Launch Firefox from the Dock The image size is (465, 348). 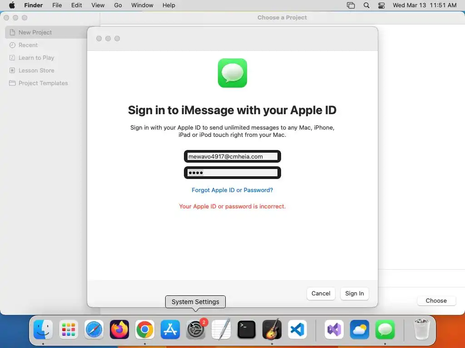[x=119, y=329]
